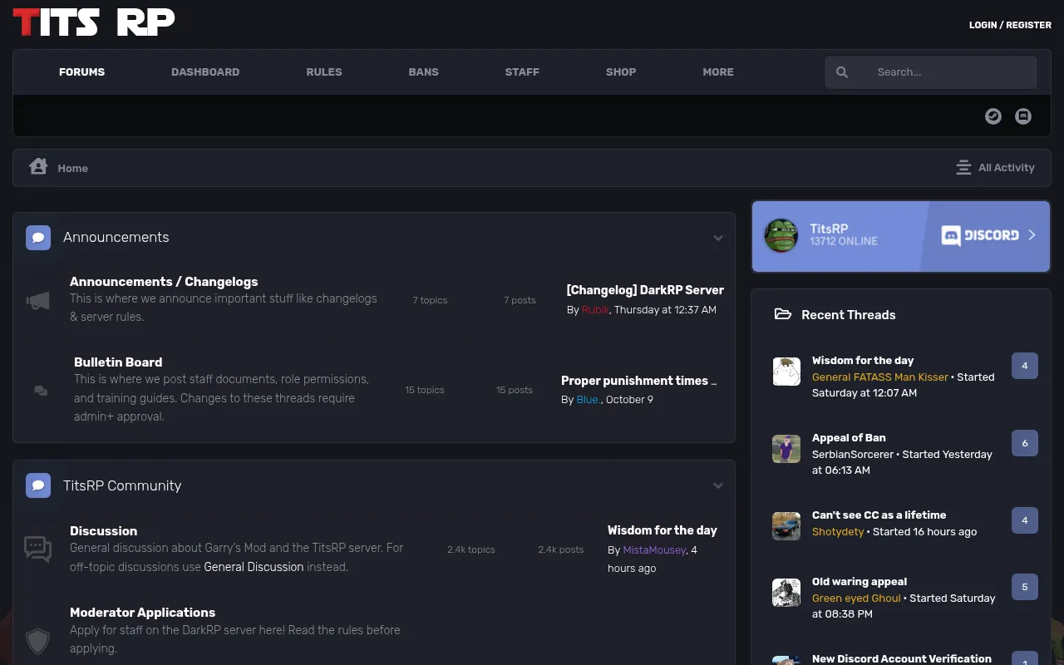1064x665 pixels.
Task: Click reply count 4 badge for Wisdom thread
Action: [x=1025, y=366]
